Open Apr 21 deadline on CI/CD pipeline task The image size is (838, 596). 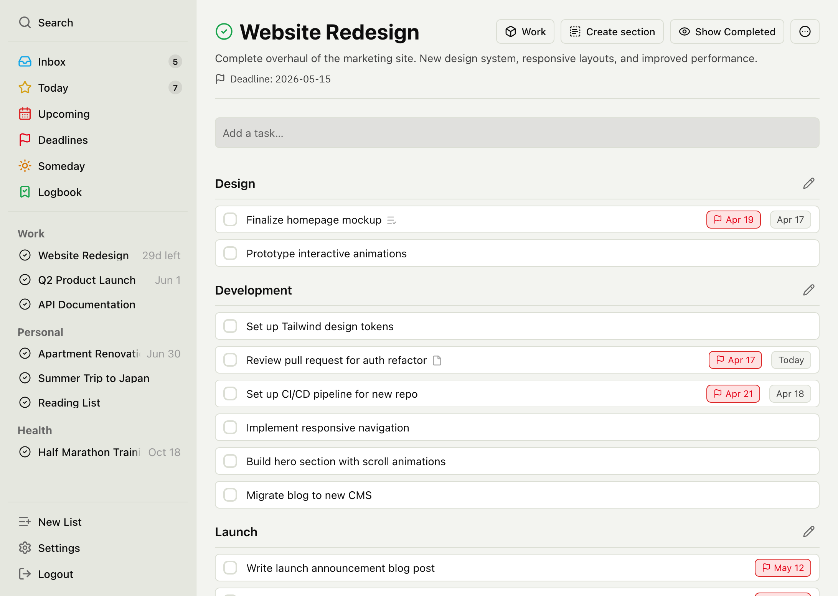pyautogui.click(x=733, y=394)
